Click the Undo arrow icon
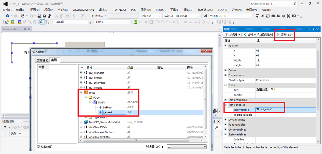Viewport: 322px width, 154px height. (x=74, y=16)
